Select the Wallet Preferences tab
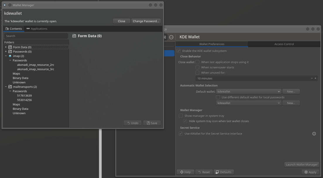This screenshot has height=178, width=323. 212,44
